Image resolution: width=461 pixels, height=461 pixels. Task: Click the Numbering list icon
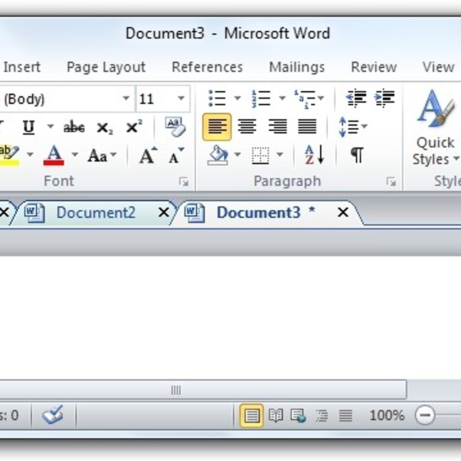click(261, 98)
